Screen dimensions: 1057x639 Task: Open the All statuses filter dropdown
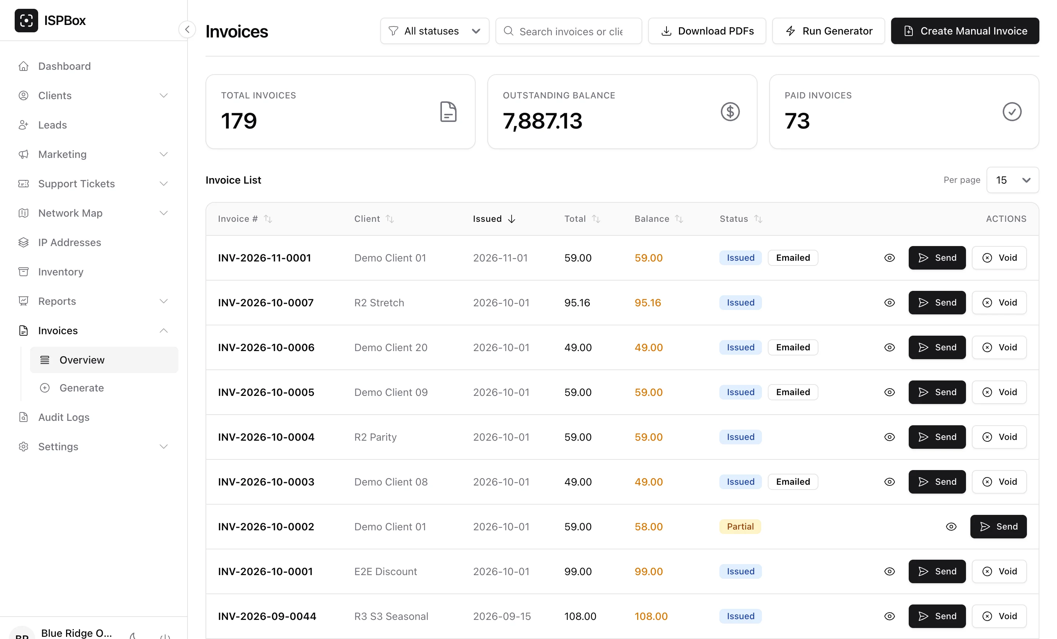(434, 31)
